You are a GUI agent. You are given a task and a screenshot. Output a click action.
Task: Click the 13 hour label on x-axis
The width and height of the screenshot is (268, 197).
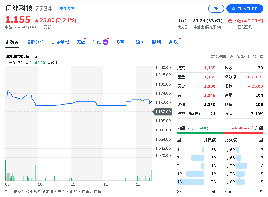(x=138, y=184)
